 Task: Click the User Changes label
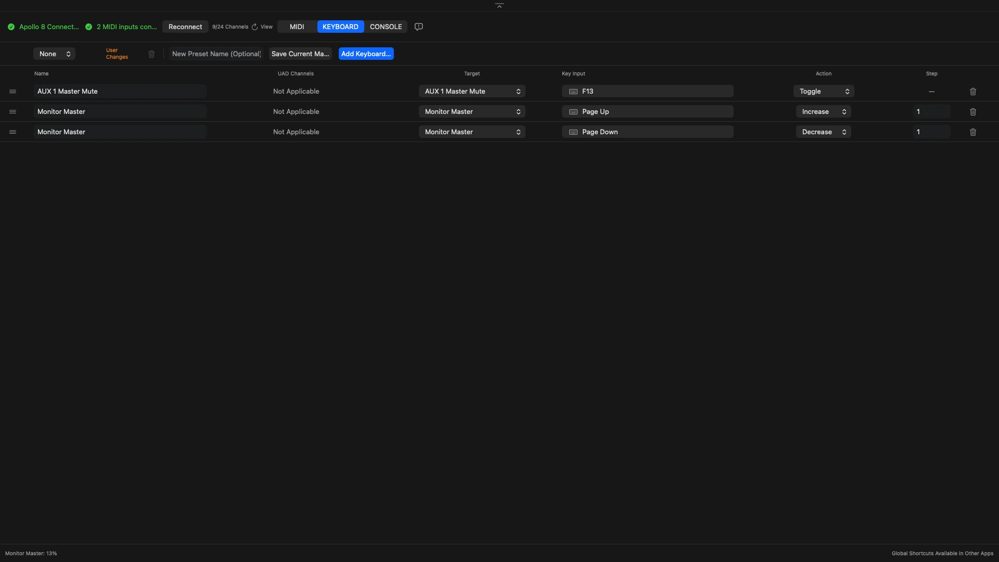tap(117, 54)
